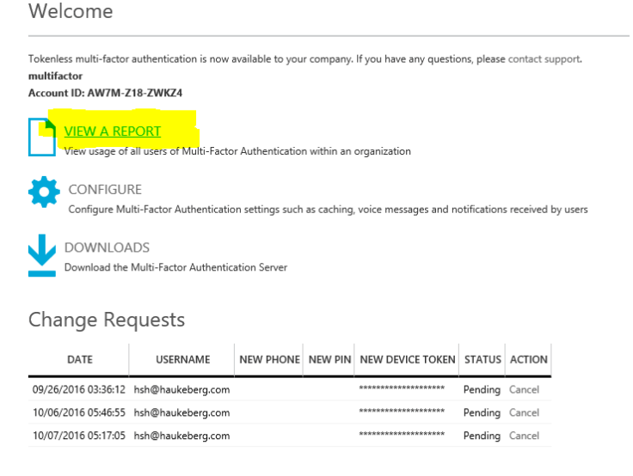Click the bold multifactor account name
The width and height of the screenshot is (633, 476).
(55, 76)
